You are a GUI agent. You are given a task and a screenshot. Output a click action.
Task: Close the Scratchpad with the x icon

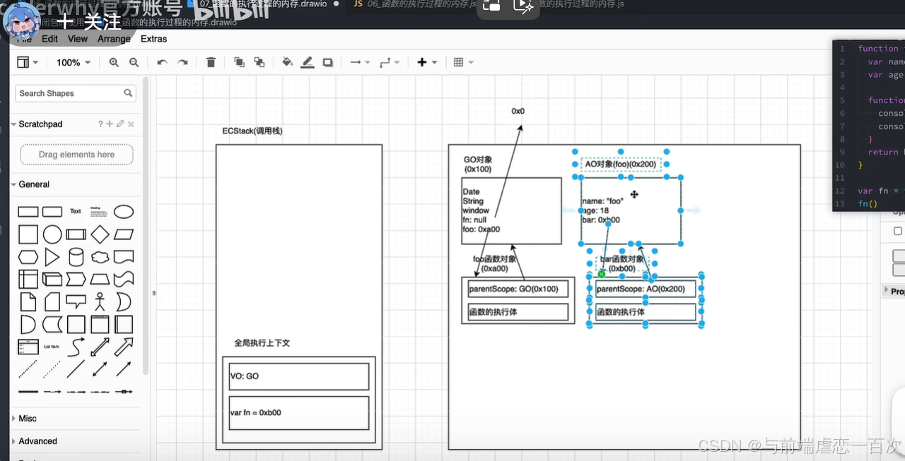click(131, 124)
